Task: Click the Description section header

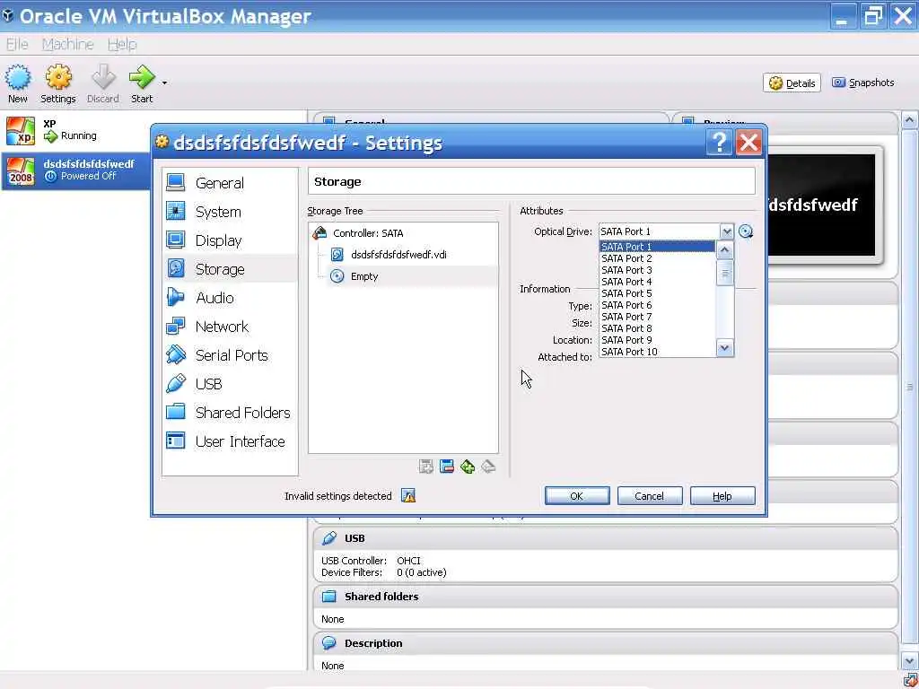Action: (x=606, y=643)
